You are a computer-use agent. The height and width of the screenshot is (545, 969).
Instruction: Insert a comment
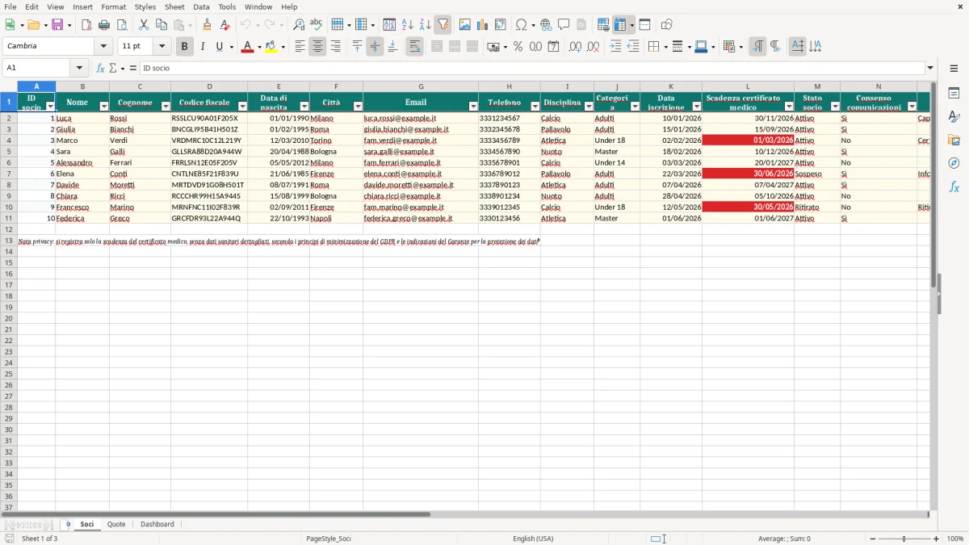click(x=564, y=25)
